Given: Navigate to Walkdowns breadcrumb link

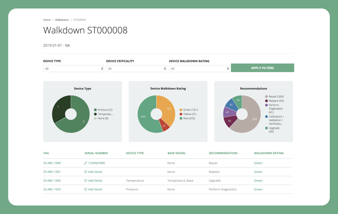Looking at the screenshot, I should [62, 20].
